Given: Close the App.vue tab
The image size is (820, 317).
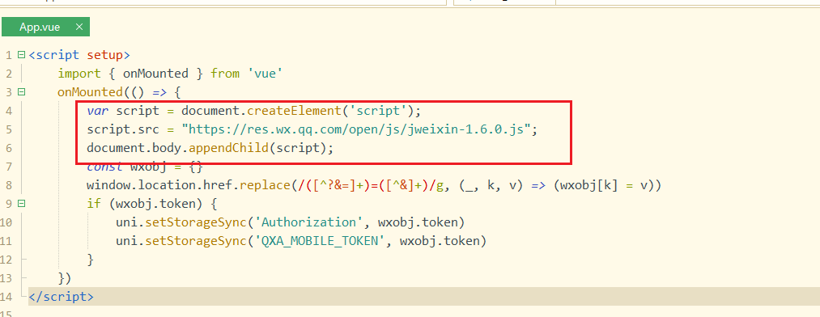Looking at the screenshot, I should [79, 27].
